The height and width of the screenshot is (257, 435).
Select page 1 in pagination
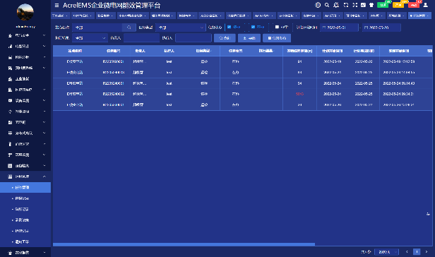click(x=417, y=252)
